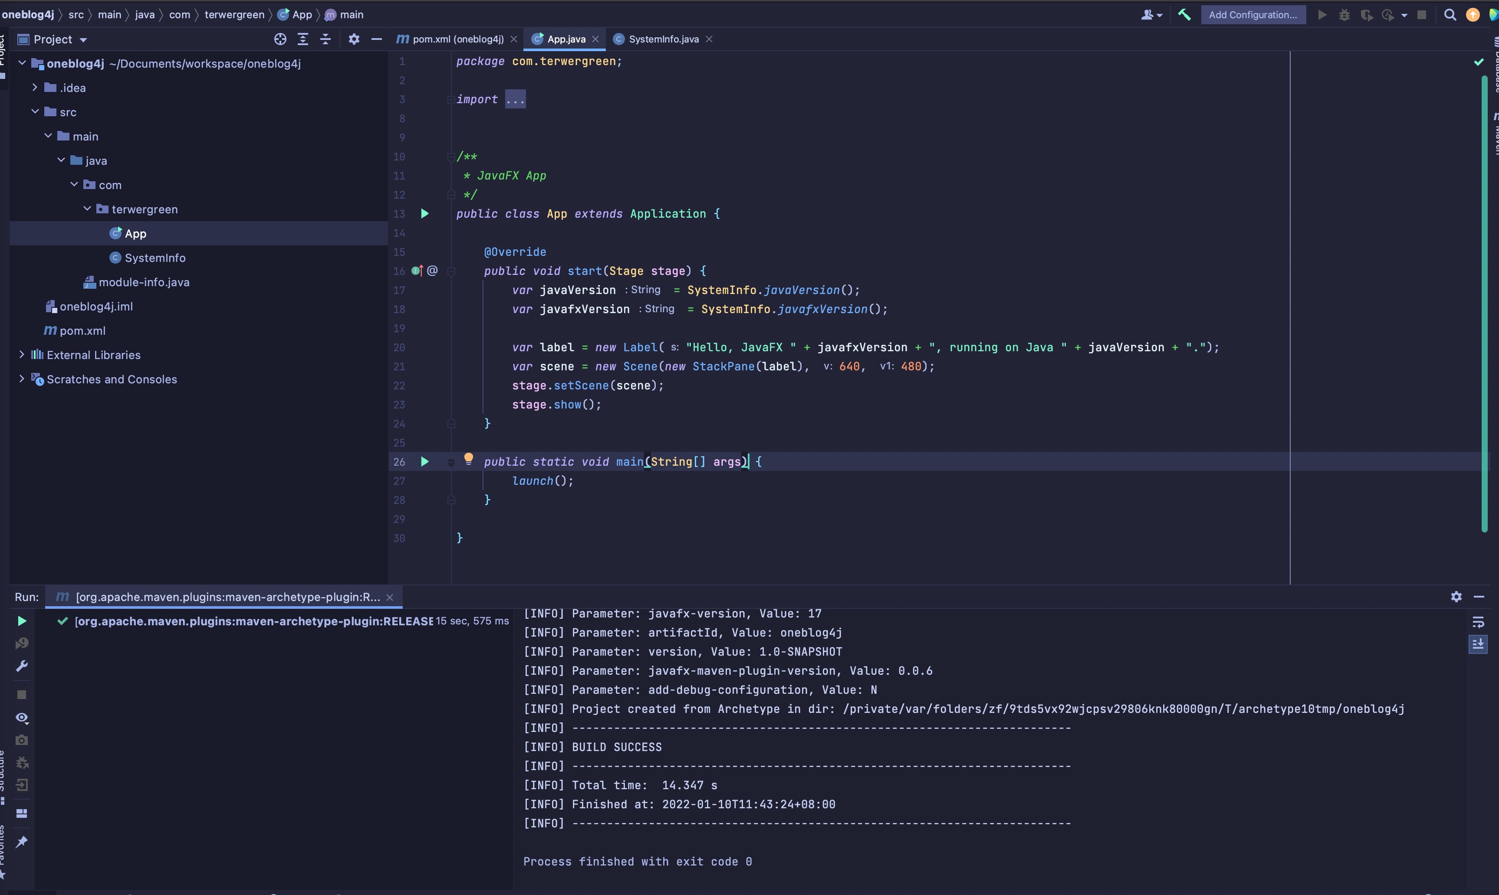Select SystemInfo class in project tree

click(198, 258)
